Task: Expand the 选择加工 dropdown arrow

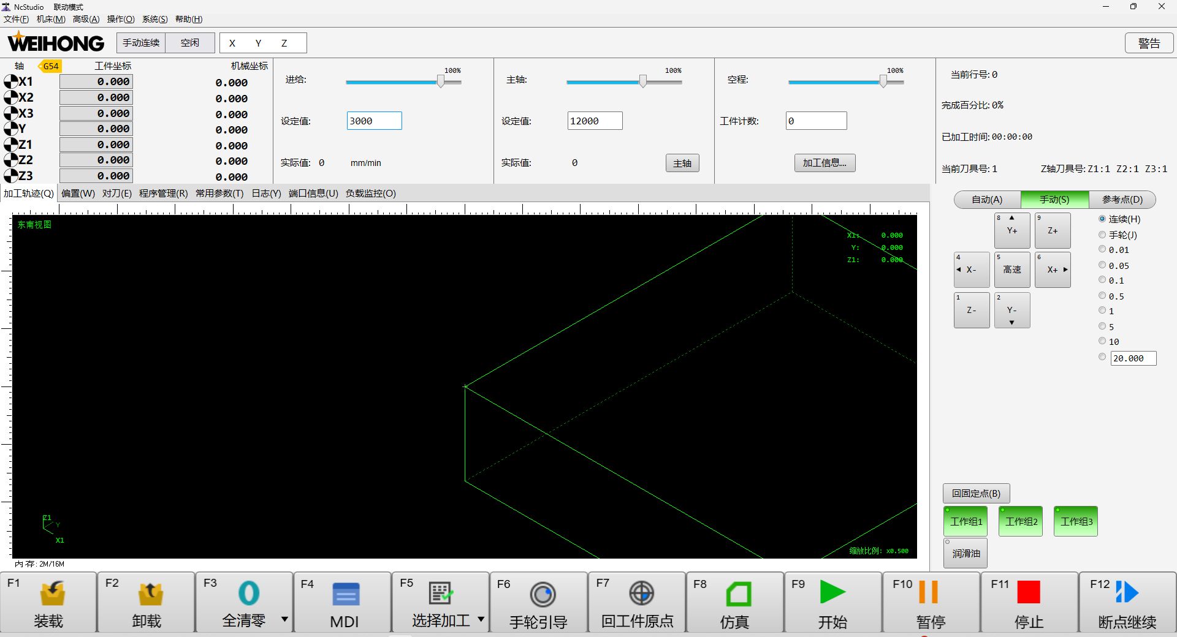Action: coord(481,619)
